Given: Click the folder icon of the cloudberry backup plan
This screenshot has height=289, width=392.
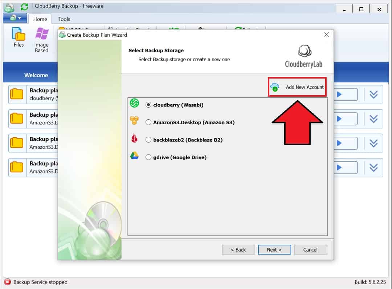Looking at the screenshot, I should pos(17,95).
